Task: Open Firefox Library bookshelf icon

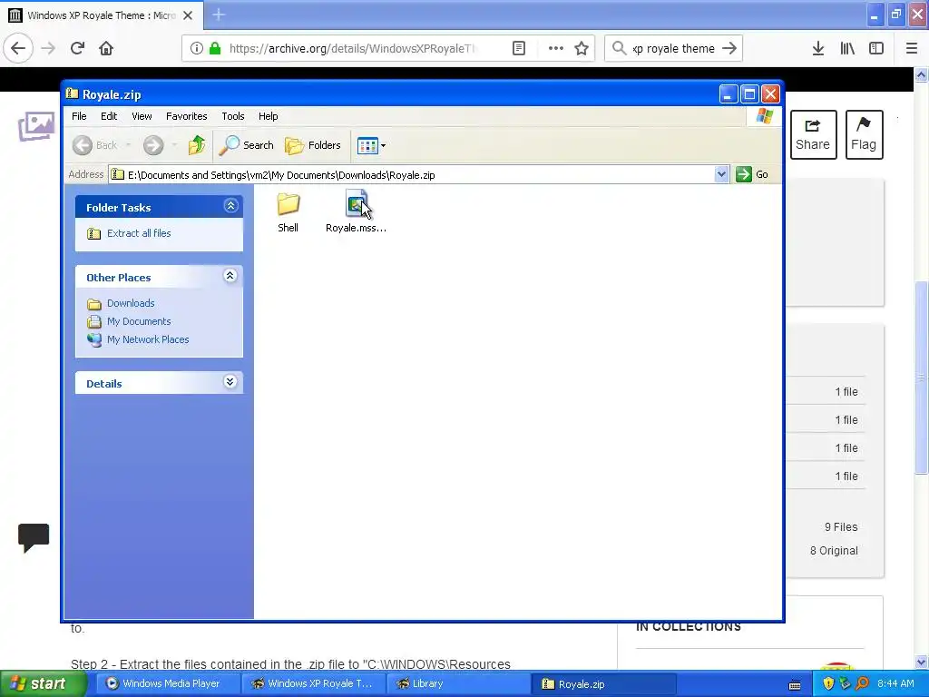Action: [847, 49]
